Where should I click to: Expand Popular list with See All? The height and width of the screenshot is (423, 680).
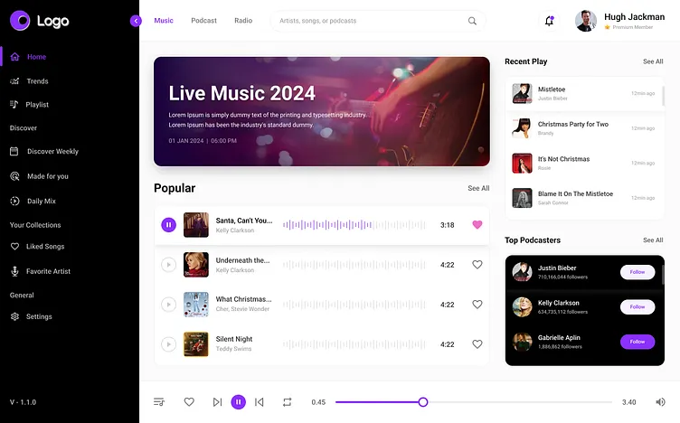[x=478, y=189]
